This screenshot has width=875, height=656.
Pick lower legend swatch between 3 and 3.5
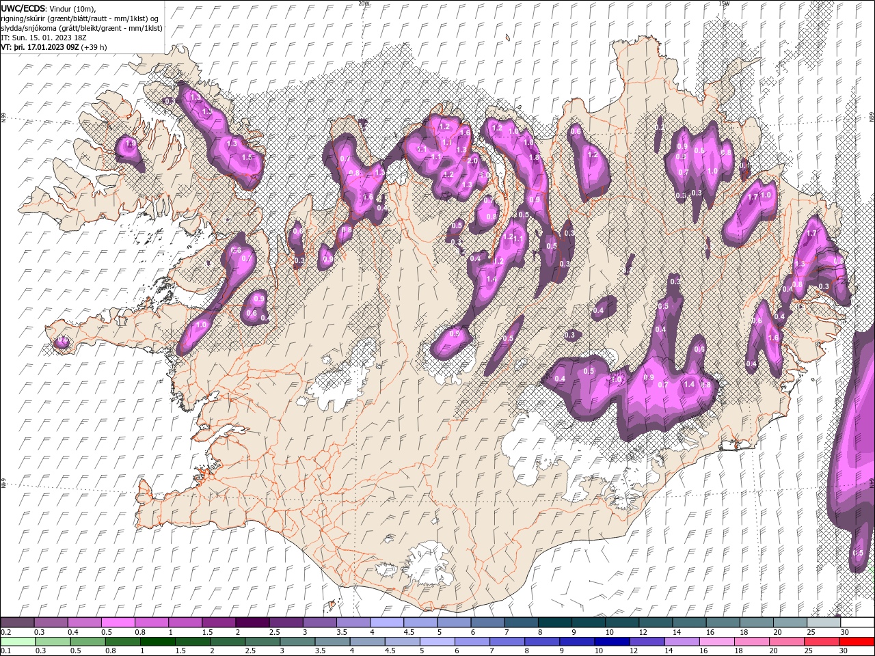(297, 642)
